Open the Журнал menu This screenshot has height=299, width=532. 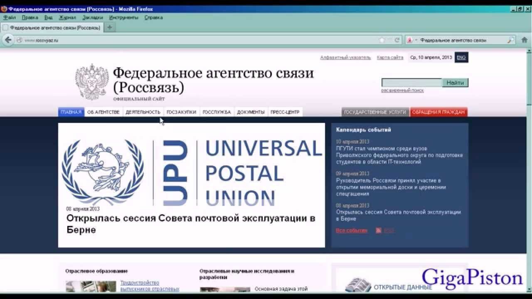pyautogui.click(x=67, y=17)
